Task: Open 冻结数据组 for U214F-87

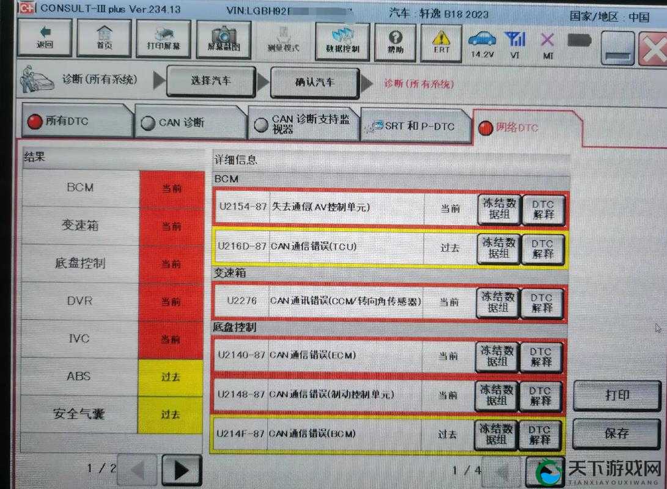Action: click(x=496, y=435)
